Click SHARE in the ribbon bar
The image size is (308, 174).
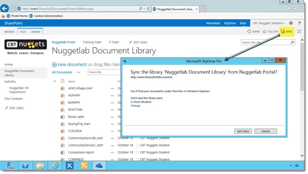tap(254, 32)
